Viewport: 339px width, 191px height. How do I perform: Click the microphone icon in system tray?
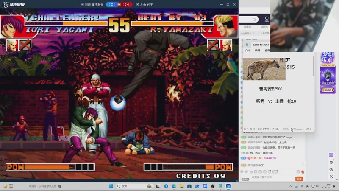[x=302, y=186]
